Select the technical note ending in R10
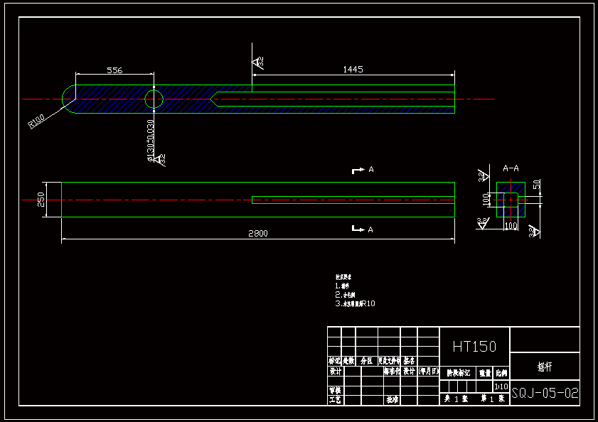598x422 pixels. (x=355, y=304)
